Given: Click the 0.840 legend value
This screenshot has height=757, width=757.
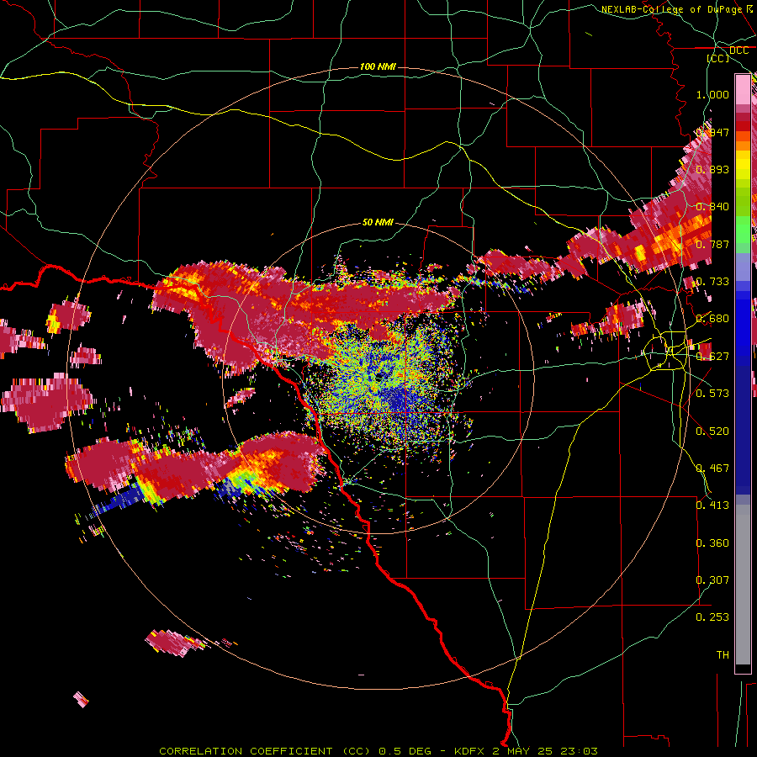Looking at the screenshot, I should [712, 207].
